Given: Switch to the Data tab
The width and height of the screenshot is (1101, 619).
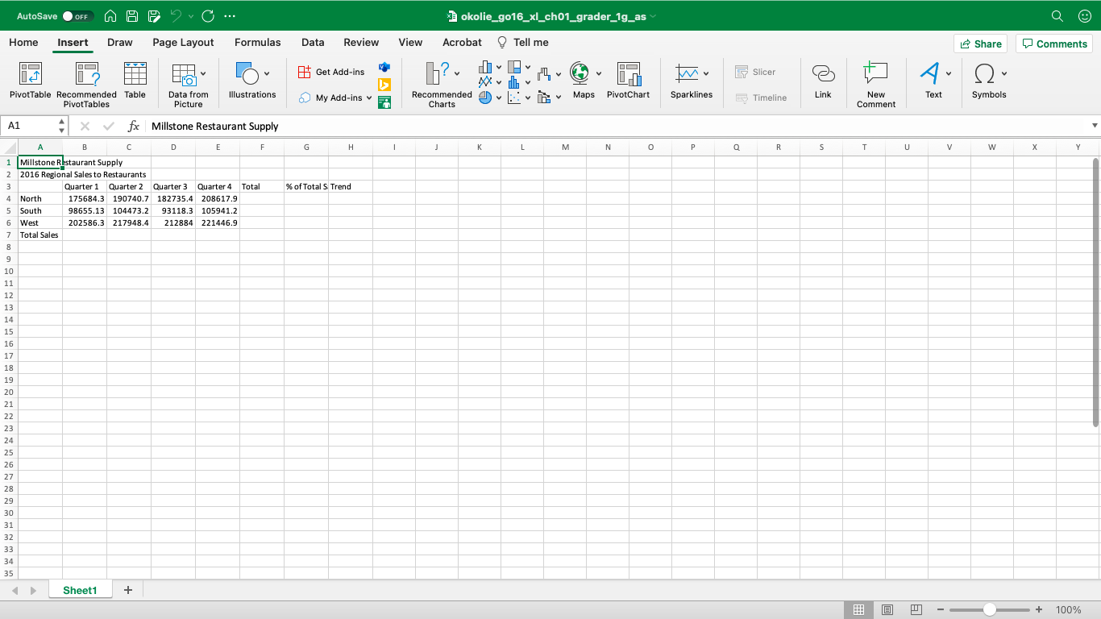Looking at the screenshot, I should tap(313, 43).
